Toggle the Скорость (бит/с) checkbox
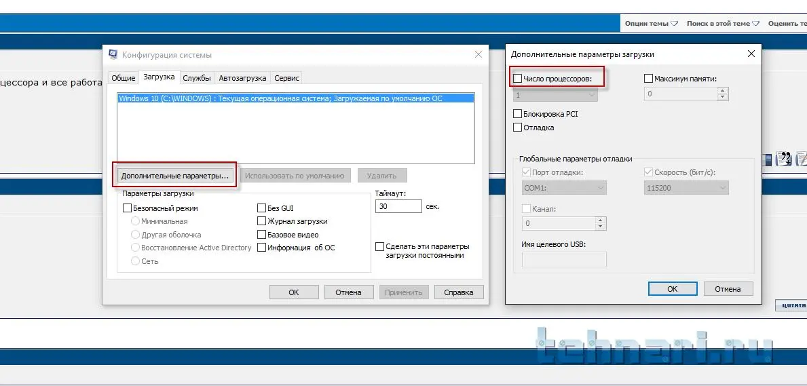 [648, 172]
